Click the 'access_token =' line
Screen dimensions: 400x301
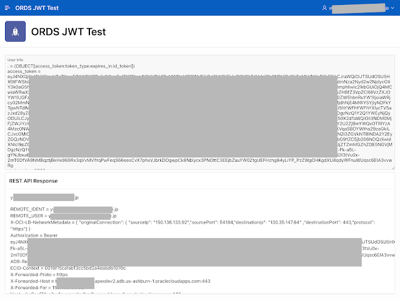24,71
